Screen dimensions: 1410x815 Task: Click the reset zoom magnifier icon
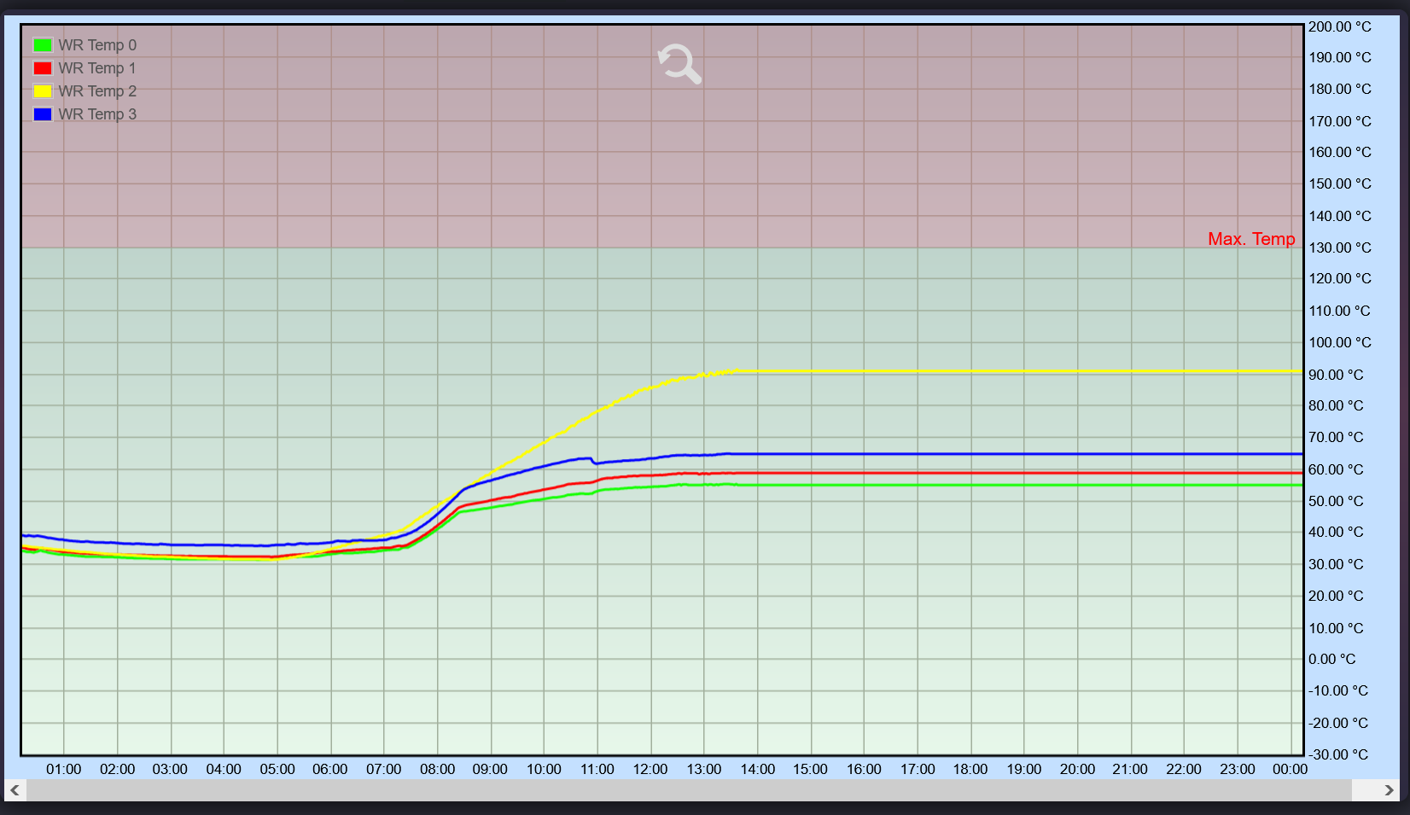(679, 64)
